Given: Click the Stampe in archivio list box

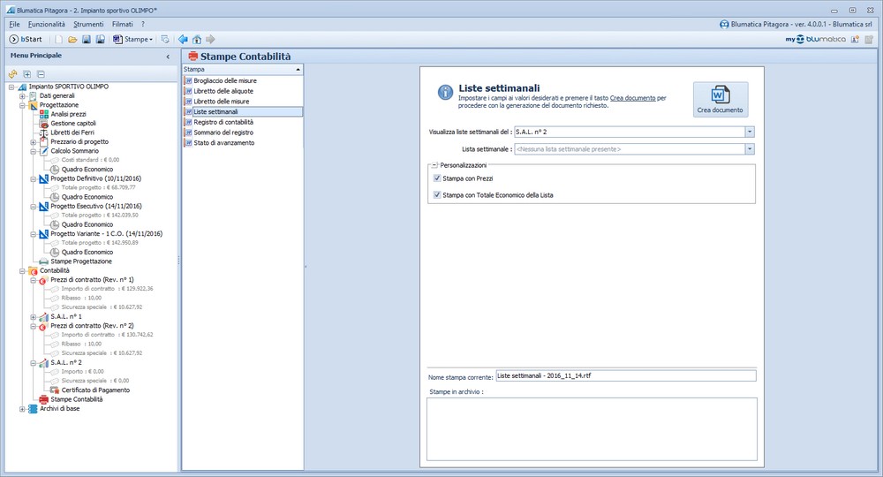Looking at the screenshot, I should tap(592, 429).
